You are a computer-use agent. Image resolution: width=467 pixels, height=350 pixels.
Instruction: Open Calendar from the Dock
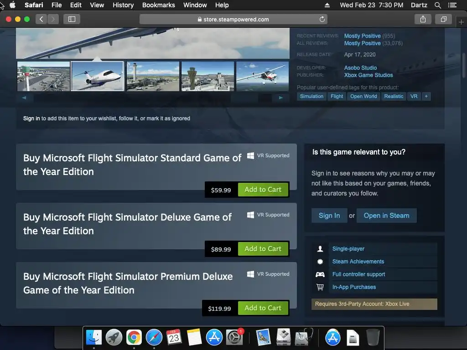pyautogui.click(x=174, y=338)
